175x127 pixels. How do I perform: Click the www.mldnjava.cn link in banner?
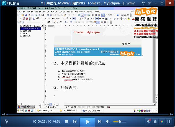point(88,49)
